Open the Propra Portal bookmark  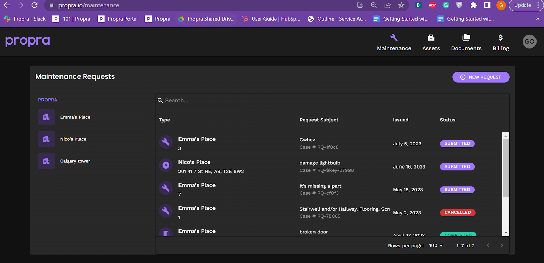(x=118, y=19)
